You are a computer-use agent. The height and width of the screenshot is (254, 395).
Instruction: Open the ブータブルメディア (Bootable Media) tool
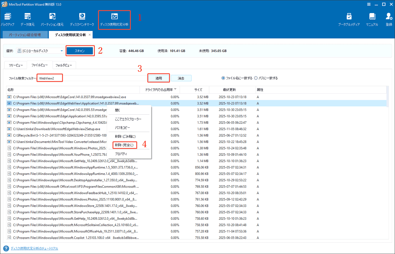[349, 19]
